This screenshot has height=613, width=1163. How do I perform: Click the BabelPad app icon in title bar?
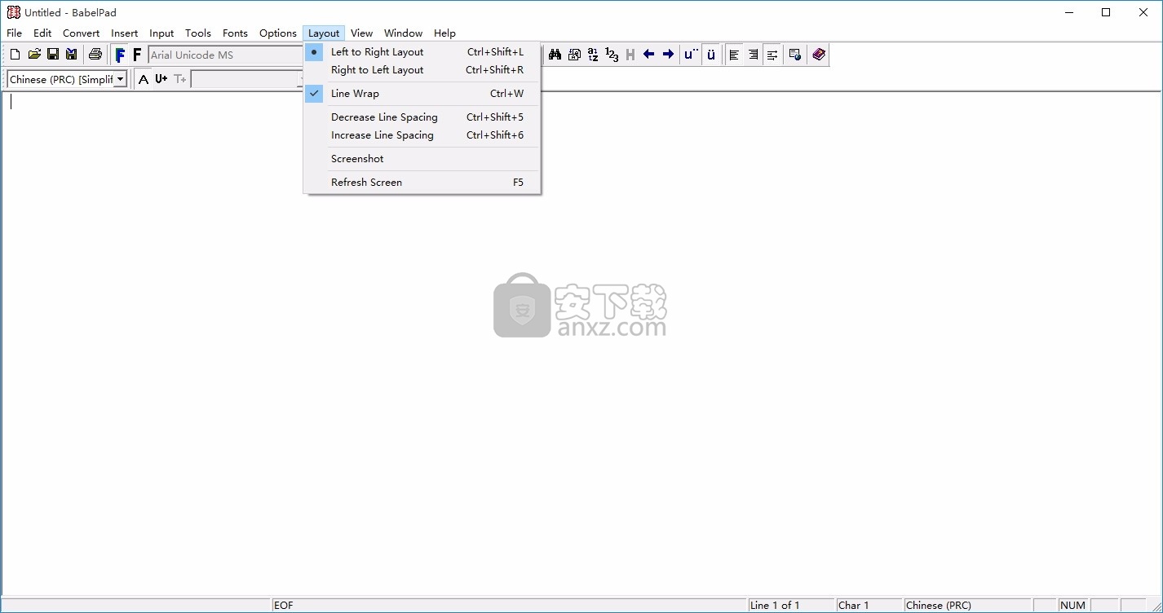click(x=13, y=12)
